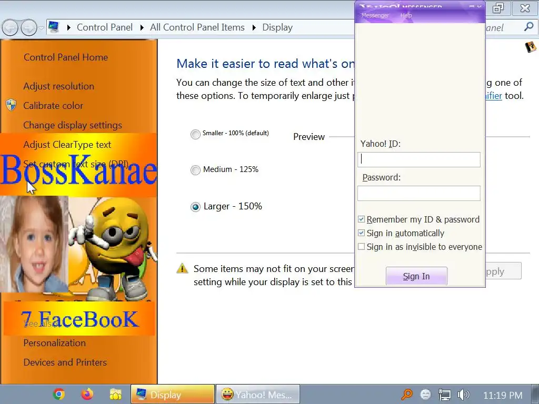Open Personalization link
539x404 pixels.
(54, 343)
